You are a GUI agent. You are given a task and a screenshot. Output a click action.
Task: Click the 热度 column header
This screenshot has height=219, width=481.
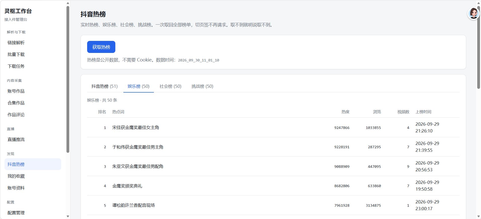click(x=345, y=112)
